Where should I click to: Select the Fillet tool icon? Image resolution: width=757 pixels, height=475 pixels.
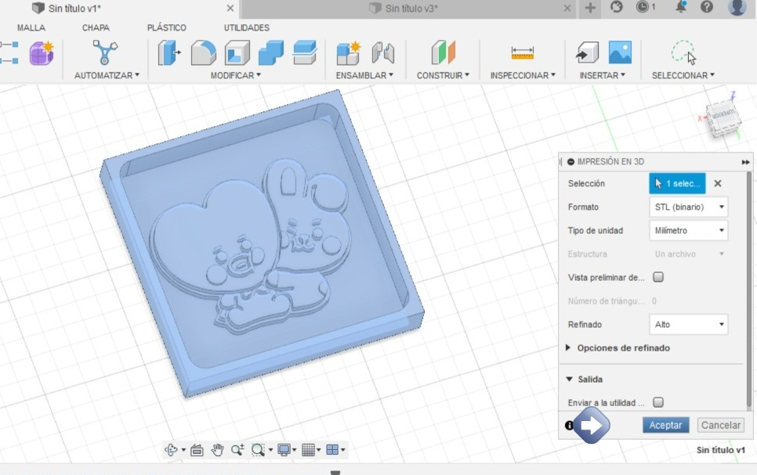pyautogui.click(x=203, y=52)
